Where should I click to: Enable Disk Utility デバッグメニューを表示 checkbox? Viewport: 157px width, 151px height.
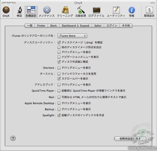coord(59,52)
